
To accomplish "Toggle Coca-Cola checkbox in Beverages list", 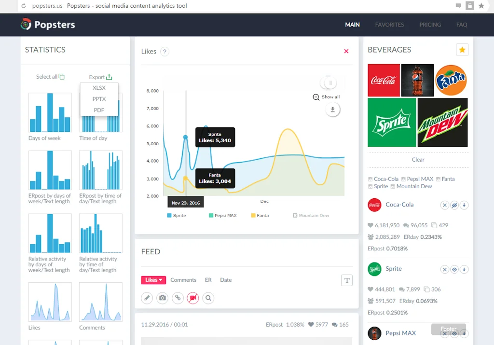I will click(370, 179).
